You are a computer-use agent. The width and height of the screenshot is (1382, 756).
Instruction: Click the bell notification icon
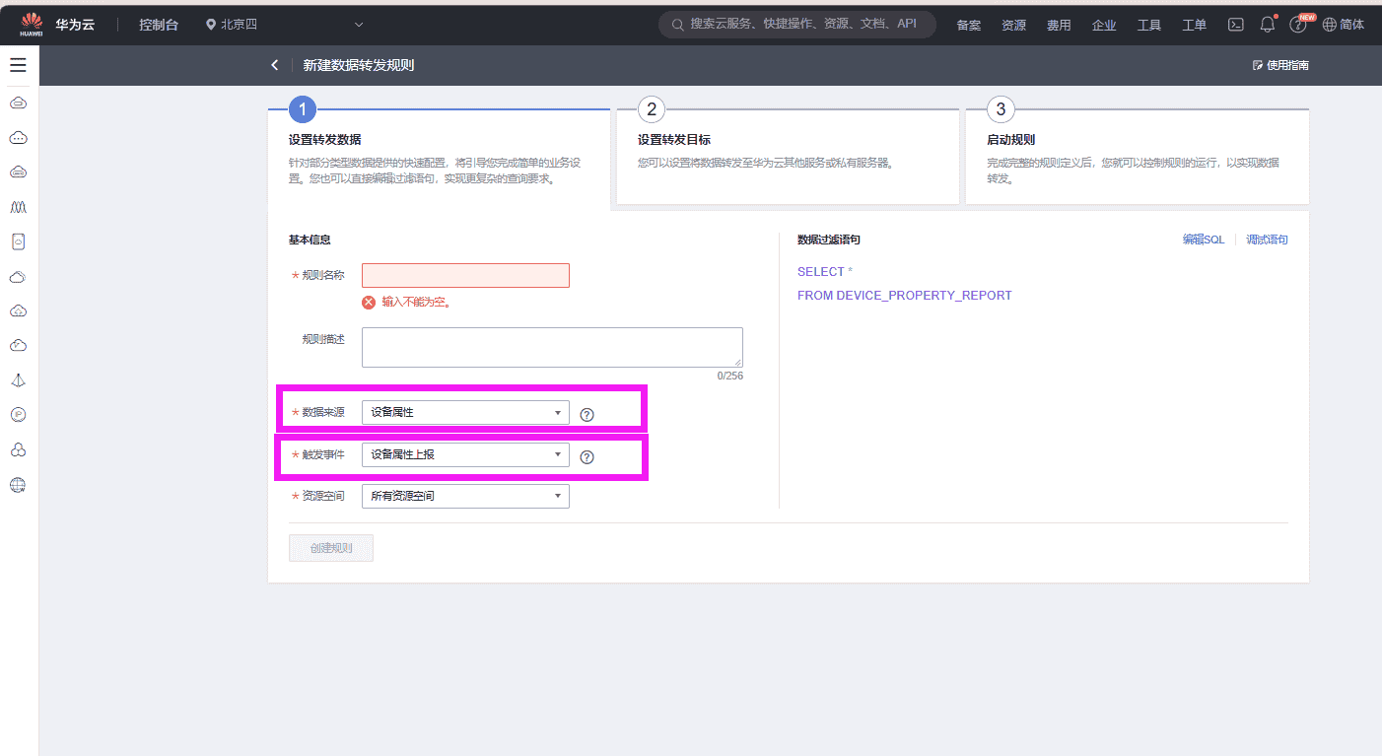1267,24
